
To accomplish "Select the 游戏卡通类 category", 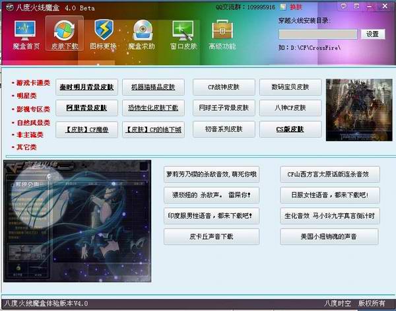I will point(34,83).
